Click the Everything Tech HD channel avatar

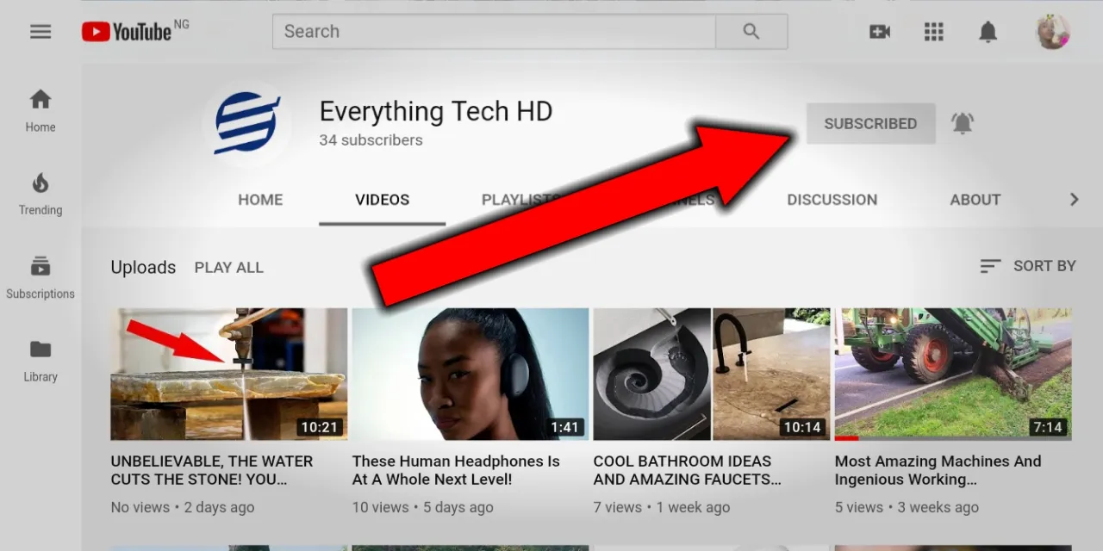click(x=247, y=123)
